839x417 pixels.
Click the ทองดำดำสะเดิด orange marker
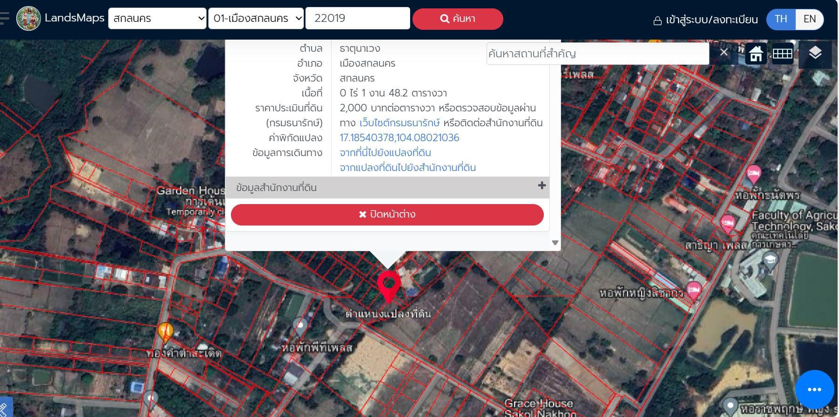point(165,332)
